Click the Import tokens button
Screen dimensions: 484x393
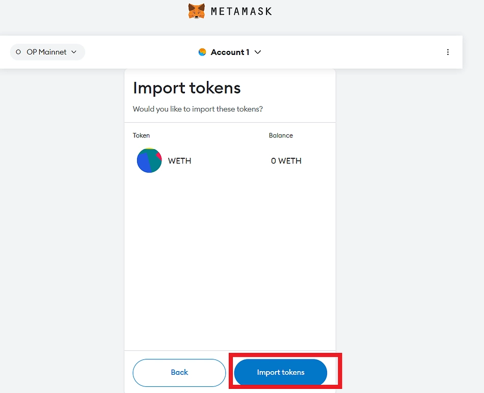(x=280, y=372)
